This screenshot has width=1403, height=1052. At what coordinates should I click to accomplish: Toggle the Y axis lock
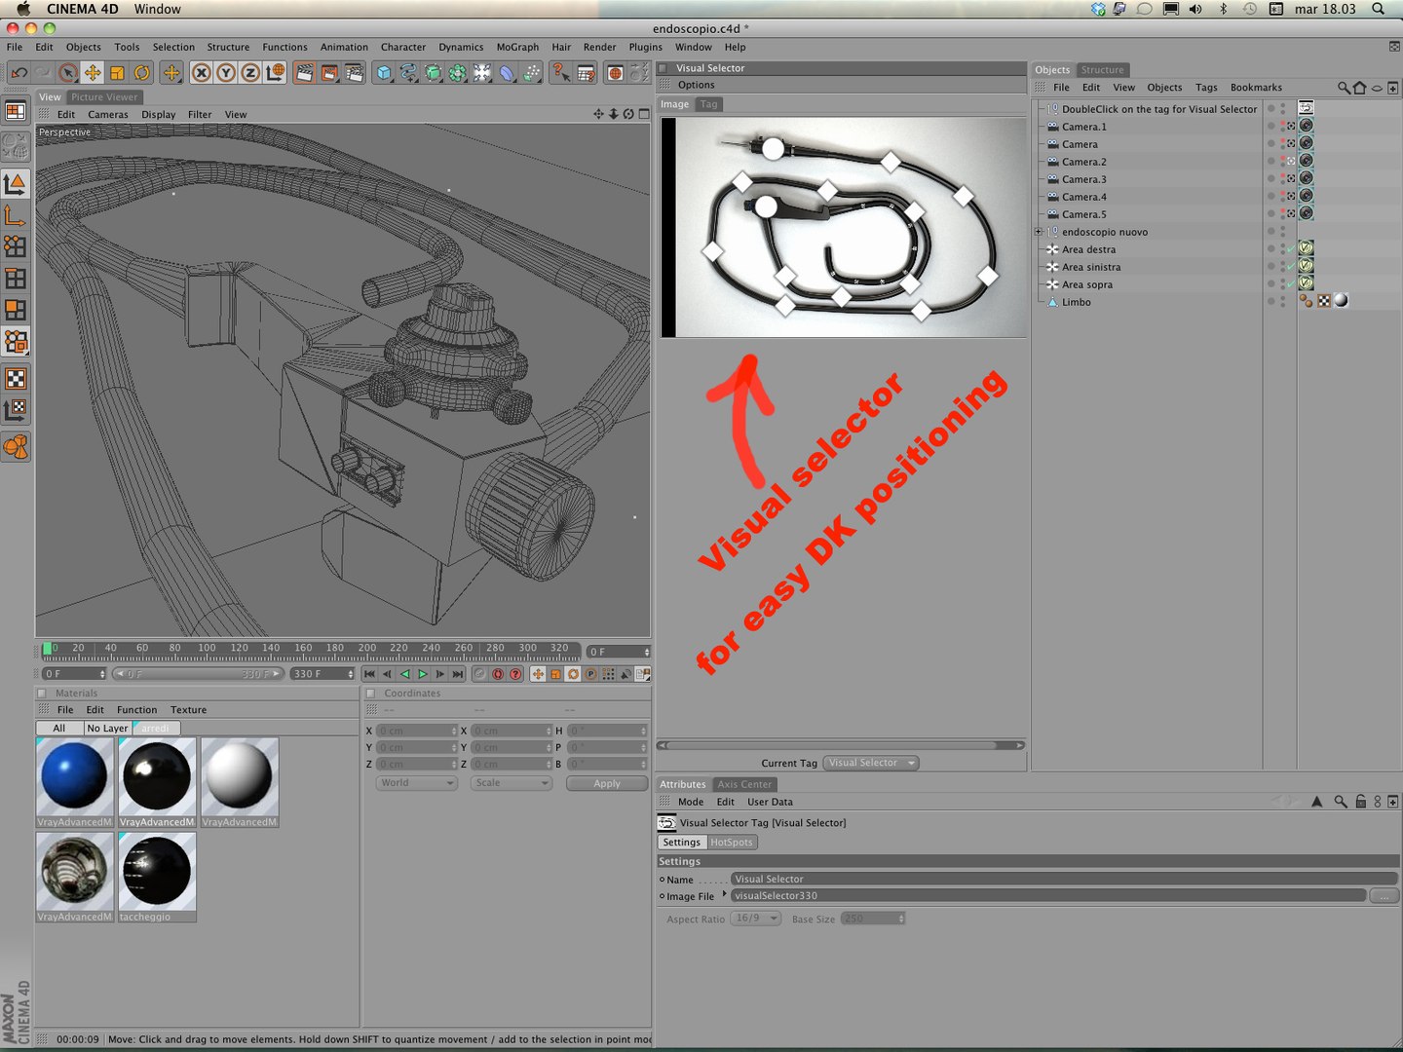pyautogui.click(x=226, y=73)
